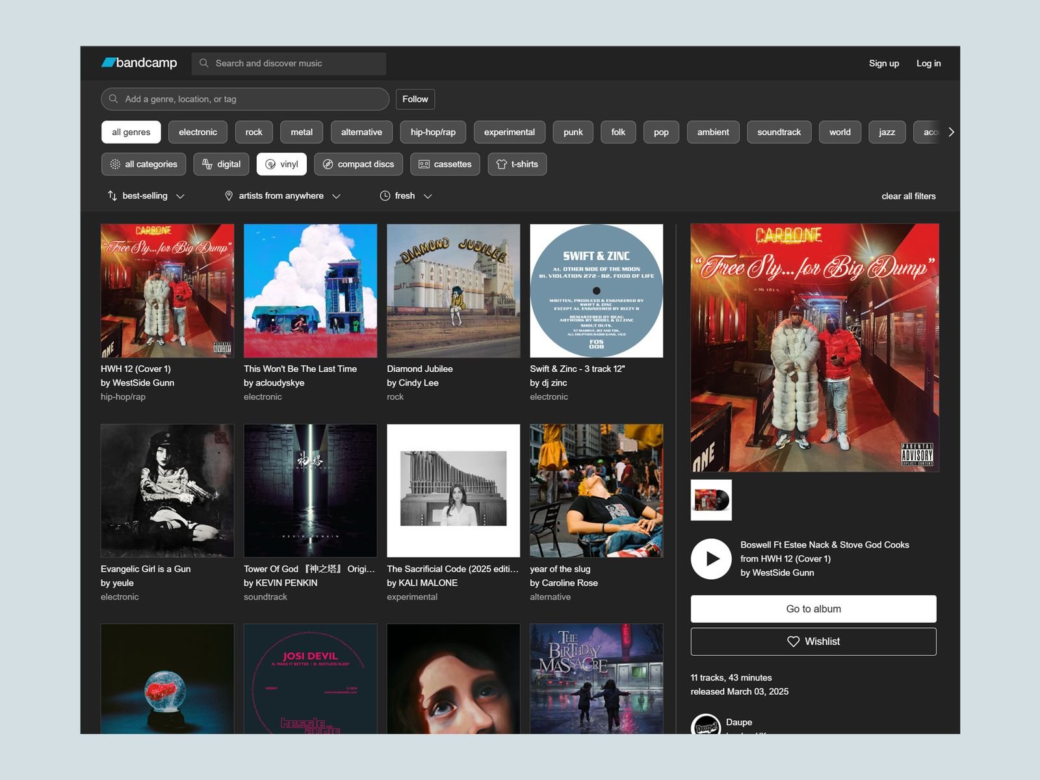Screen dimensions: 1040x780
Task: Expand the artists from anywhere dropdown
Action: [x=281, y=196]
